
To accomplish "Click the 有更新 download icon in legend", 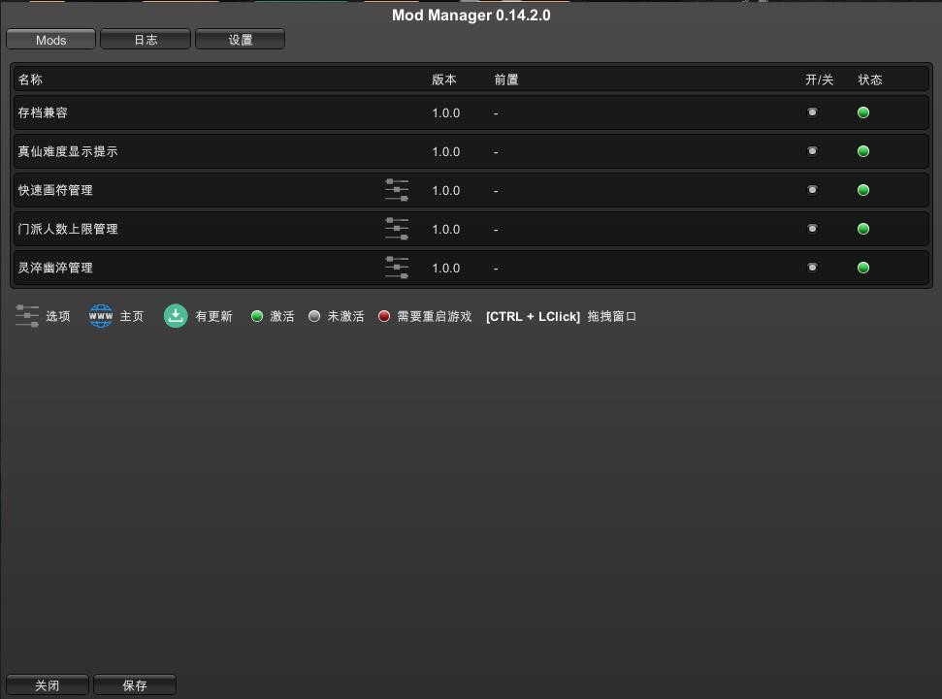I will (176, 316).
